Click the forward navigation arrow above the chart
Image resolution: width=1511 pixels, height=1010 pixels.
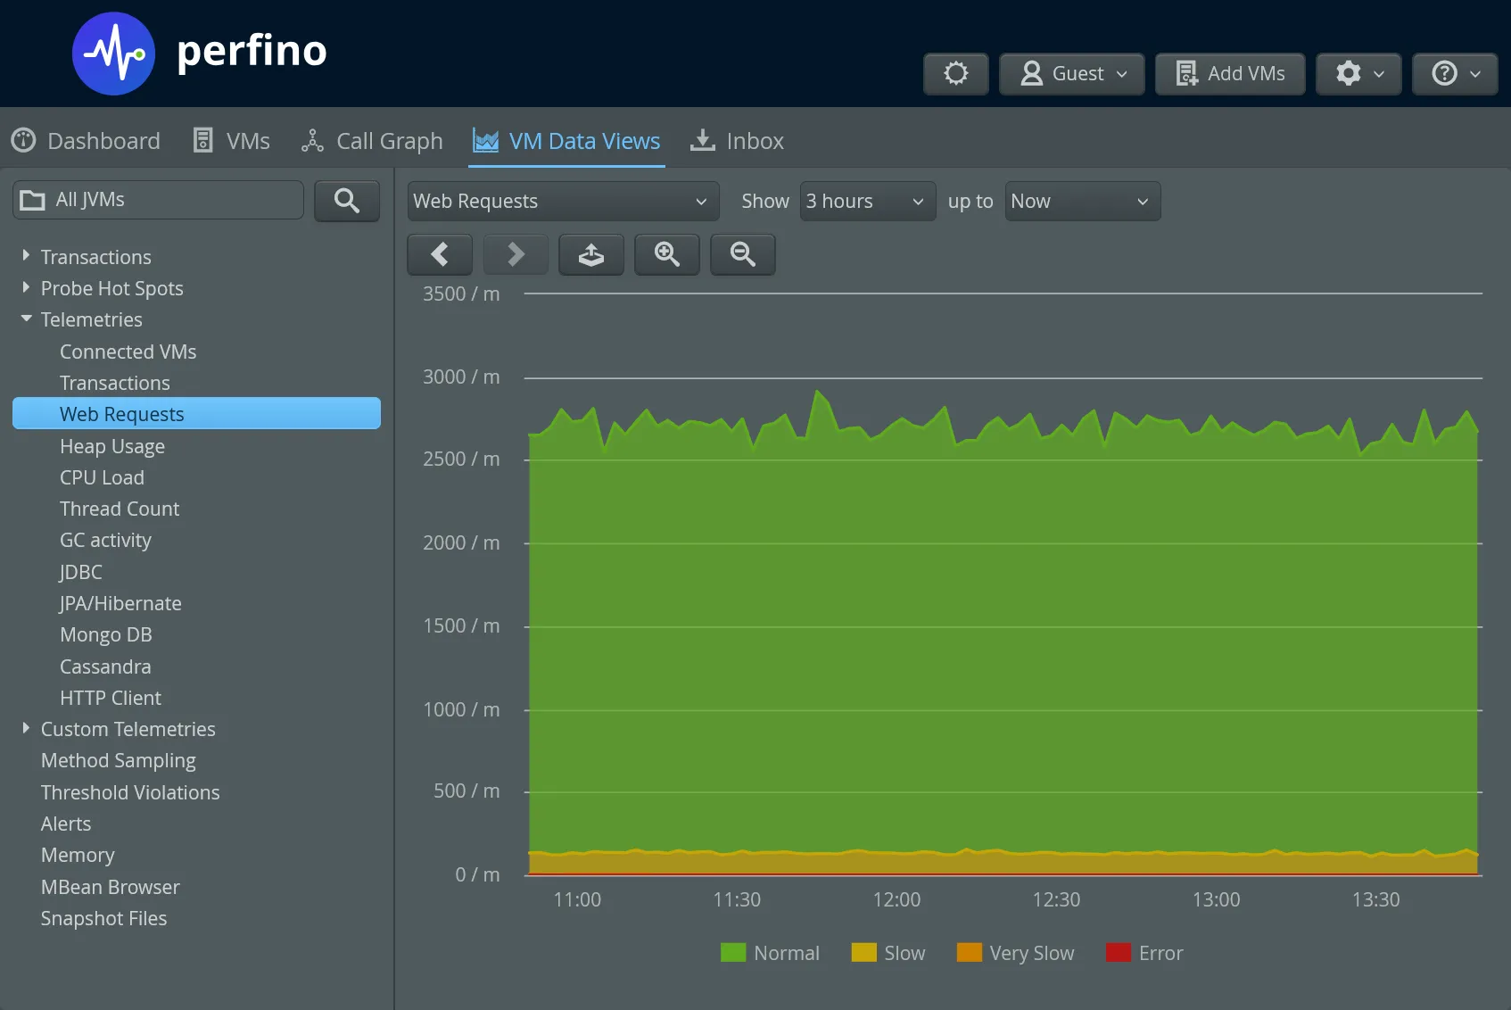[x=515, y=254]
